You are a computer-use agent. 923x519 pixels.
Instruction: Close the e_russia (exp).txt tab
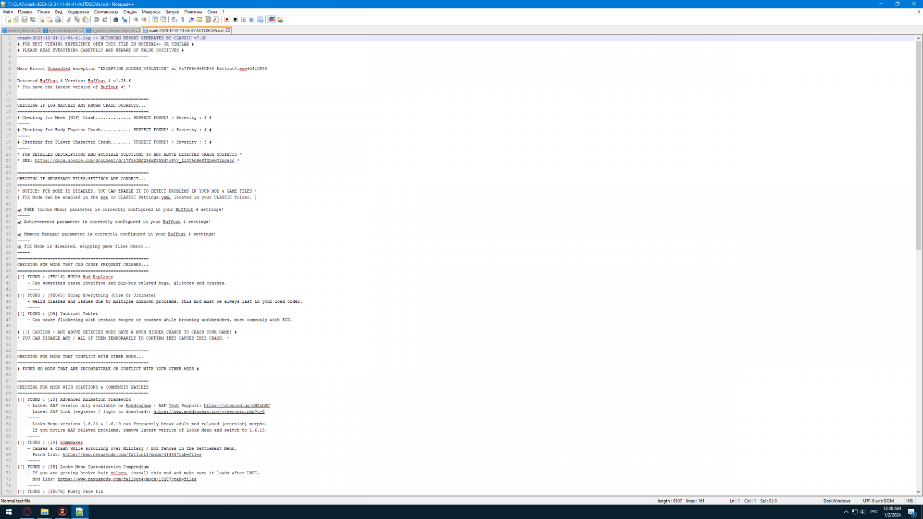coord(81,30)
